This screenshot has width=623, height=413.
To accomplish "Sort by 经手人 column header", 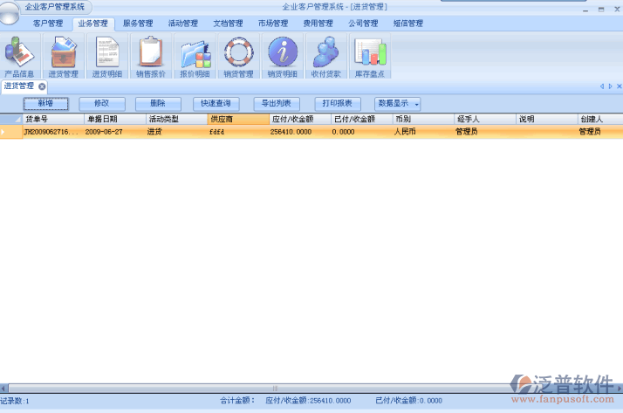I will point(485,119).
